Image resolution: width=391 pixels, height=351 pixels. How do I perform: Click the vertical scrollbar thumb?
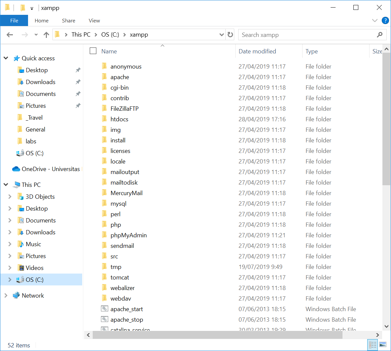coord(386,119)
